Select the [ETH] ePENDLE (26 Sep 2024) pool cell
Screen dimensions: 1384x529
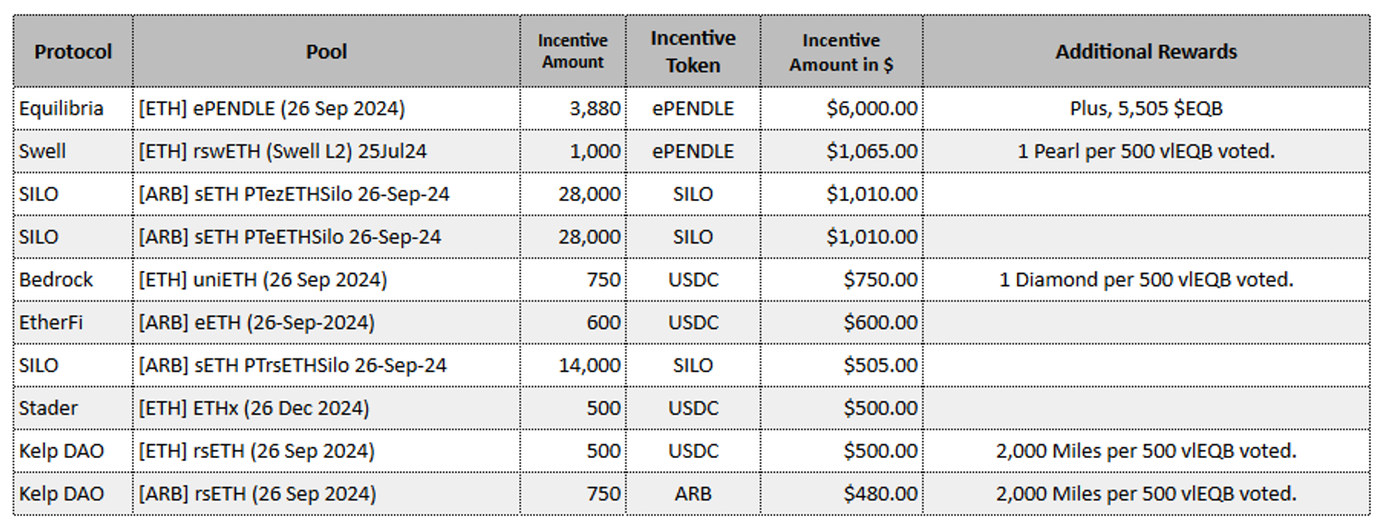(x=271, y=109)
